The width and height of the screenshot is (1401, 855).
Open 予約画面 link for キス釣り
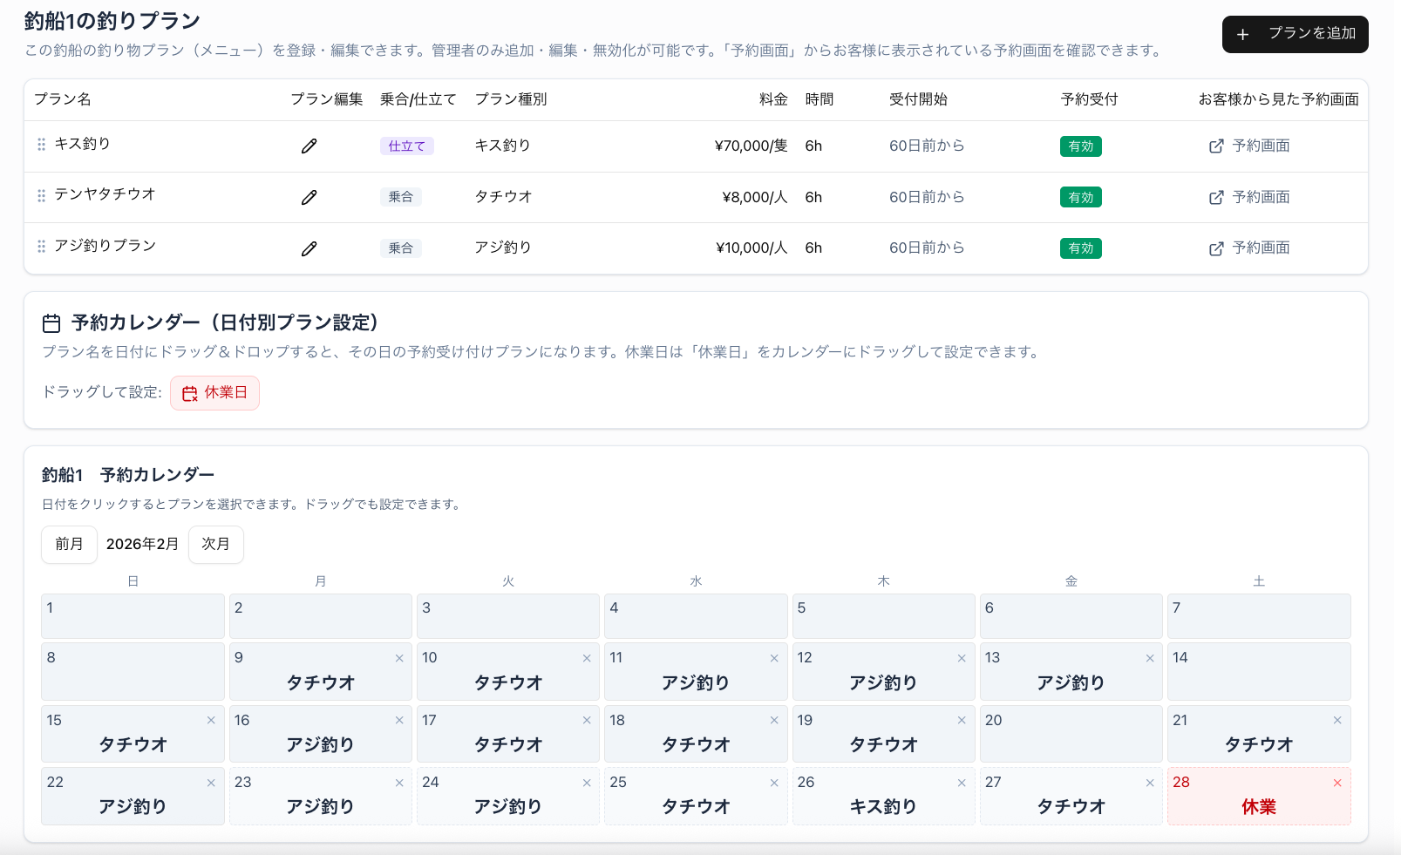click(x=1249, y=146)
